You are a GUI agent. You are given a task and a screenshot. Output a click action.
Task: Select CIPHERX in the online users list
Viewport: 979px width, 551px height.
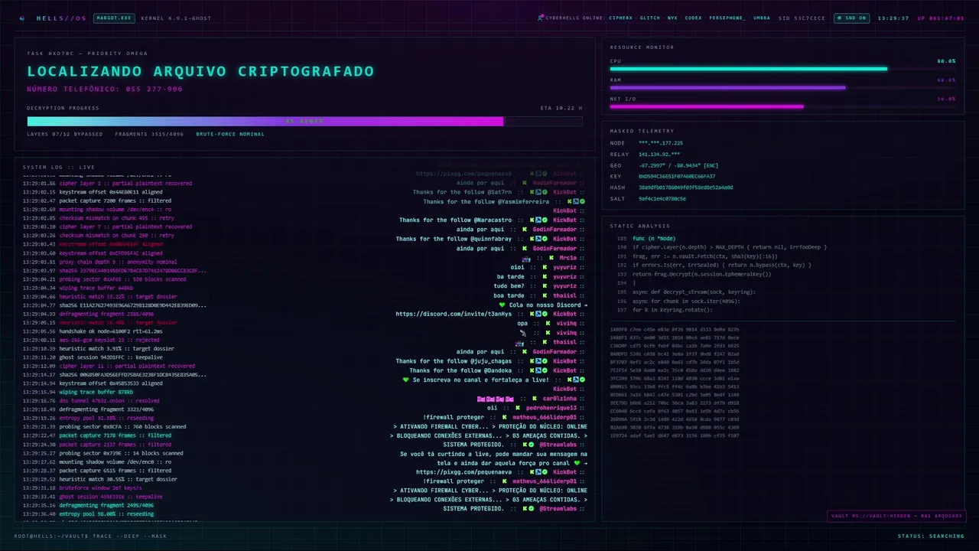[x=621, y=18]
